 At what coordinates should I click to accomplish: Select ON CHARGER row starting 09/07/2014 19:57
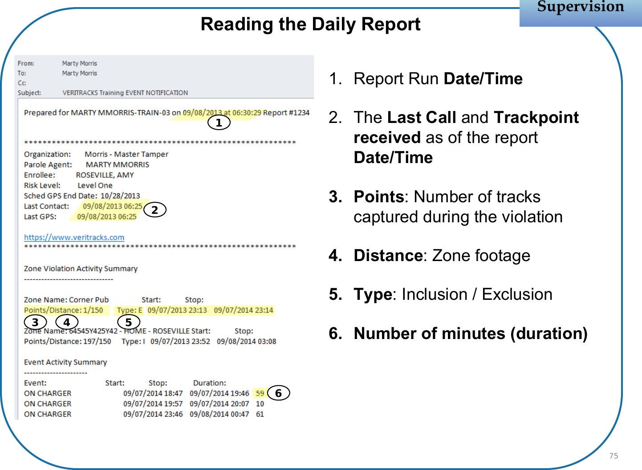(144, 404)
